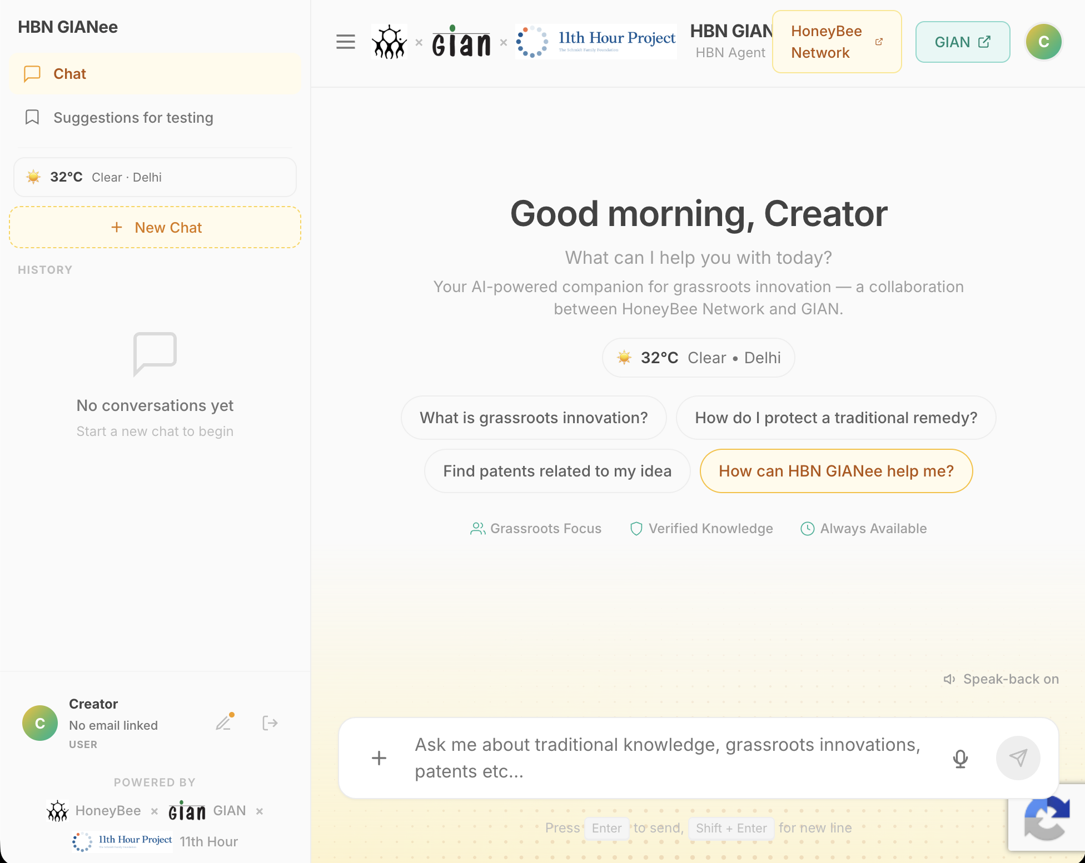The width and height of the screenshot is (1085, 863).
Task: Start a New Chat
Action: [x=155, y=227]
